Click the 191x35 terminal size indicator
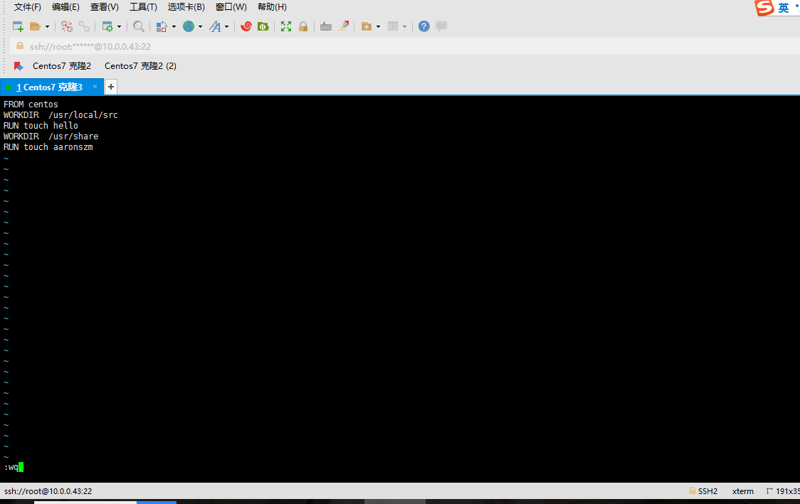Image resolution: width=800 pixels, height=504 pixels. pos(783,491)
